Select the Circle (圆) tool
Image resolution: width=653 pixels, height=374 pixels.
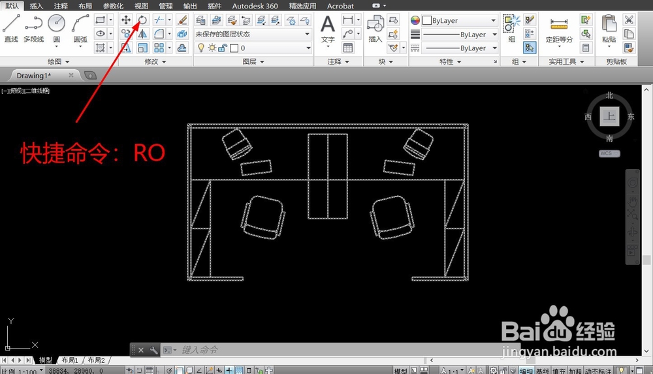[x=57, y=27]
